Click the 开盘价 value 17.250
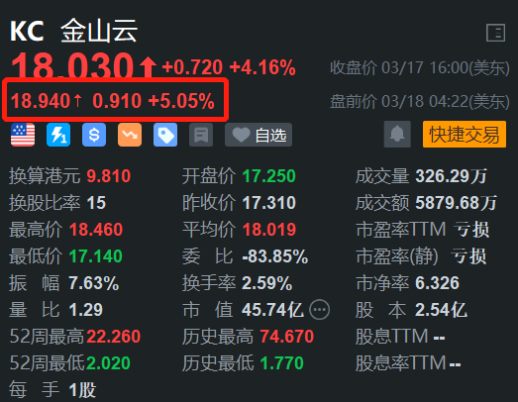 click(x=269, y=176)
